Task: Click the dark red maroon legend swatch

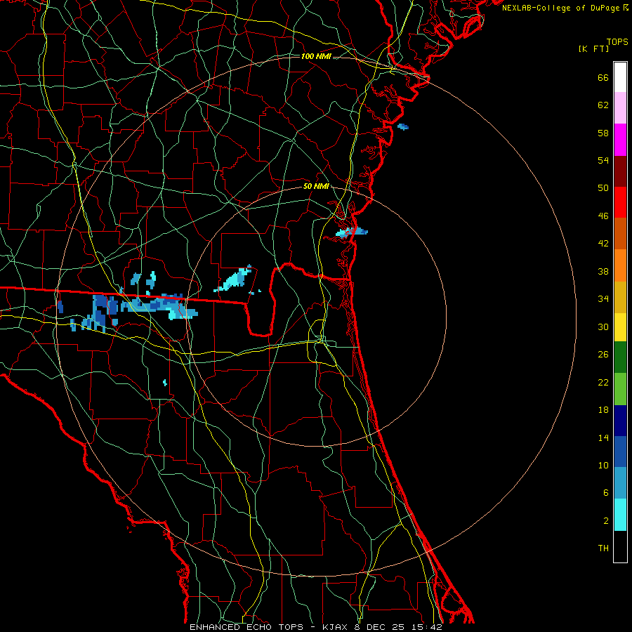Action: point(620,171)
